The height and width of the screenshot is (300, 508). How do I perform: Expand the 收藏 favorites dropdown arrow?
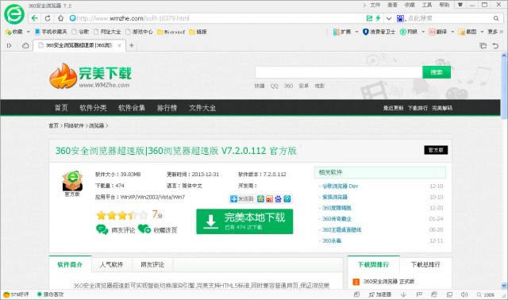pyautogui.click(x=29, y=32)
